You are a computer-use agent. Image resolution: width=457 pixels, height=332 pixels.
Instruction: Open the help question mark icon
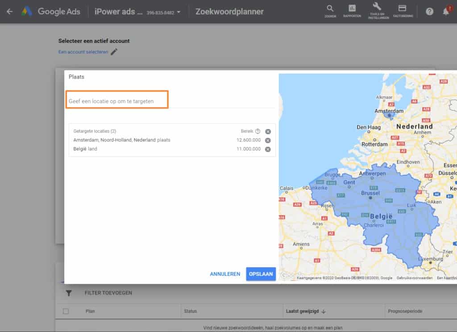429,12
